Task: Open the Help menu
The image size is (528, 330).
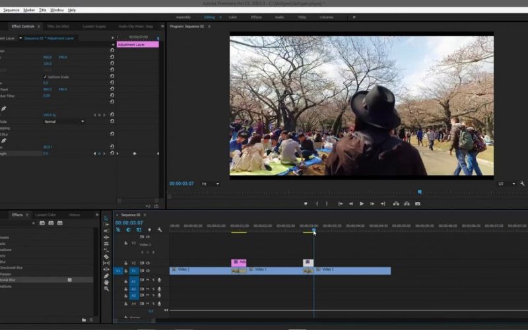Action: 72,10
